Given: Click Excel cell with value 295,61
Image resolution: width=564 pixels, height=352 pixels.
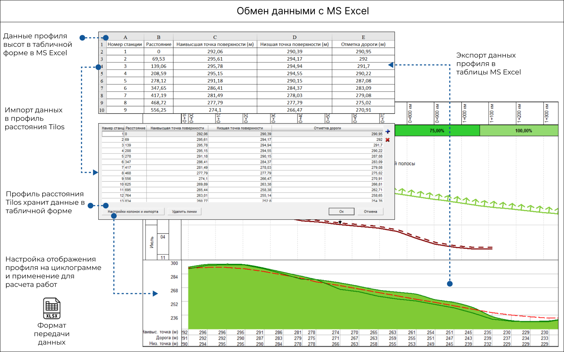Looking at the screenshot, I should tap(215, 59).
